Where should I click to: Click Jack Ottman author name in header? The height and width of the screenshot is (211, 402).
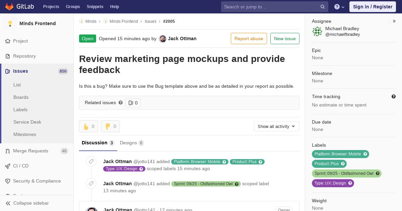pos(182,39)
